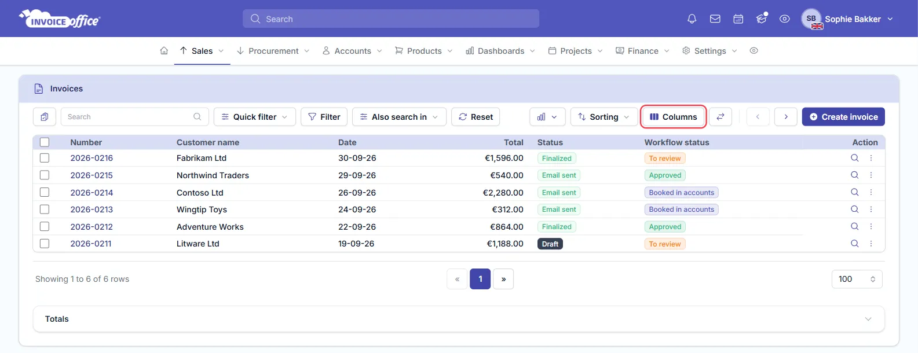Click the pagination previous « button

pos(457,279)
